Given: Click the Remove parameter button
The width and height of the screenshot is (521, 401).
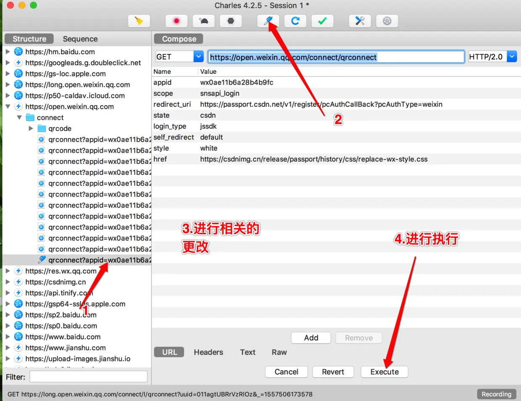Looking at the screenshot, I should point(359,338).
